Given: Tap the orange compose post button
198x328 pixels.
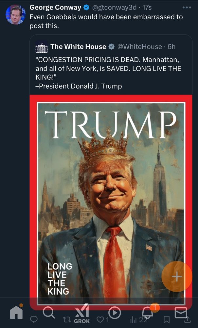Looking at the screenshot, I should pyautogui.click(x=177, y=277).
